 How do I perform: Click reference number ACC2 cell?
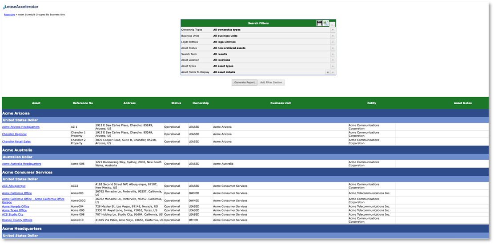point(83,186)
